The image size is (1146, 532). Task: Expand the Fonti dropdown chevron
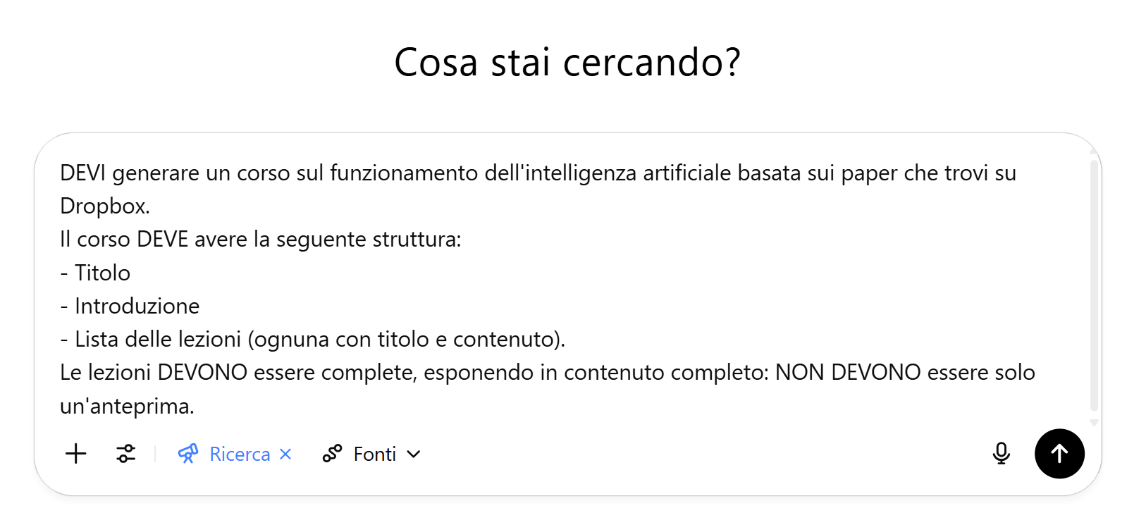[414, 454]
